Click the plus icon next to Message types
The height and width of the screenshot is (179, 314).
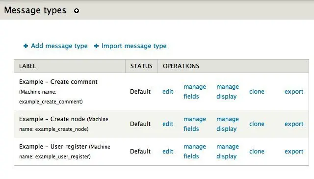pos(77,11)
